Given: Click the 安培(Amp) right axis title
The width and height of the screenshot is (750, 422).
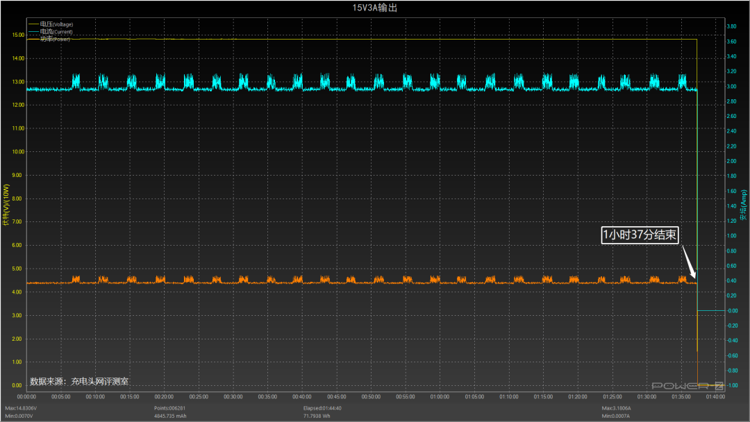Looking at the screenshot, I should [x=743, y=205].
